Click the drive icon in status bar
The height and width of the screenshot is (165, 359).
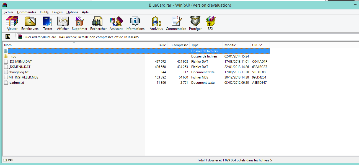pos(5,160)
